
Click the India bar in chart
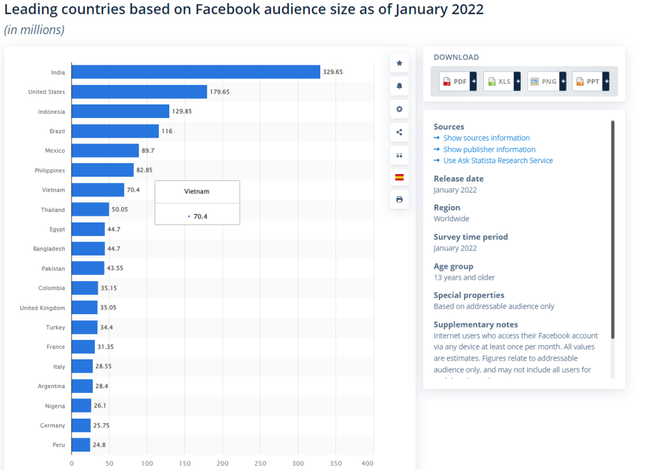tap(196, 72)
